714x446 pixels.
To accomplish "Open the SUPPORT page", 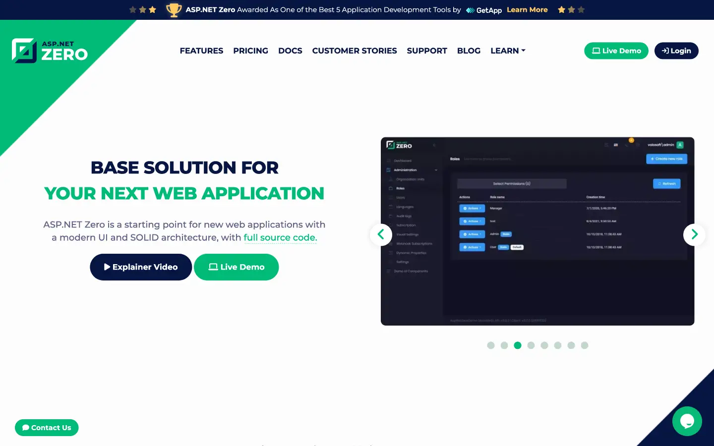I will coord(427,51).
